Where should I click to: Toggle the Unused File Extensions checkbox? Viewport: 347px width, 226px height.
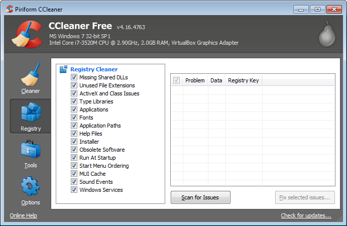74,85
